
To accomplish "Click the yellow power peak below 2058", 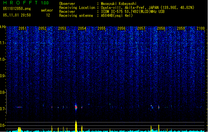I will [159, 128].
